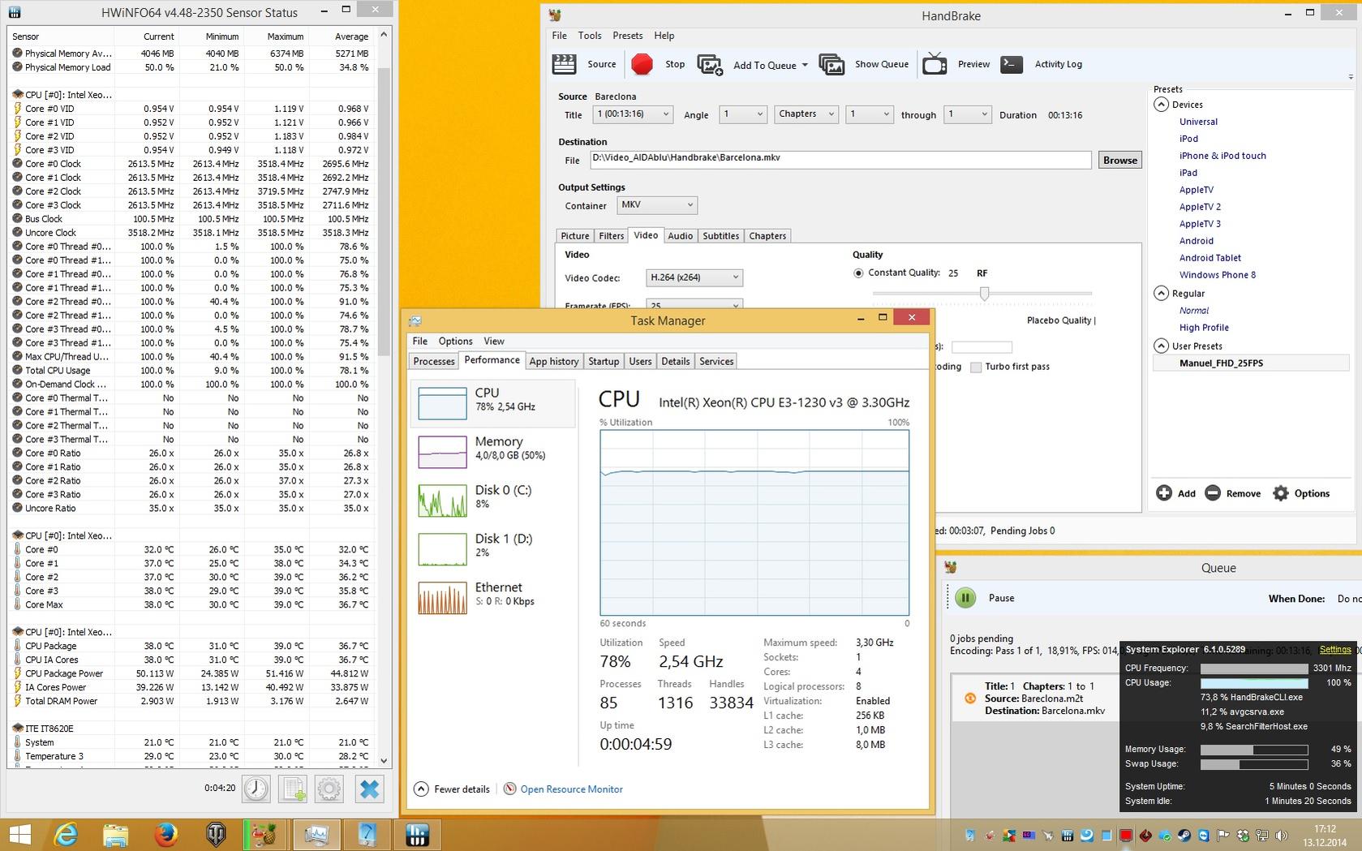1362x851 pixels.
Task: Pause the HandBrake queue with the green icon
Action: 965,598
